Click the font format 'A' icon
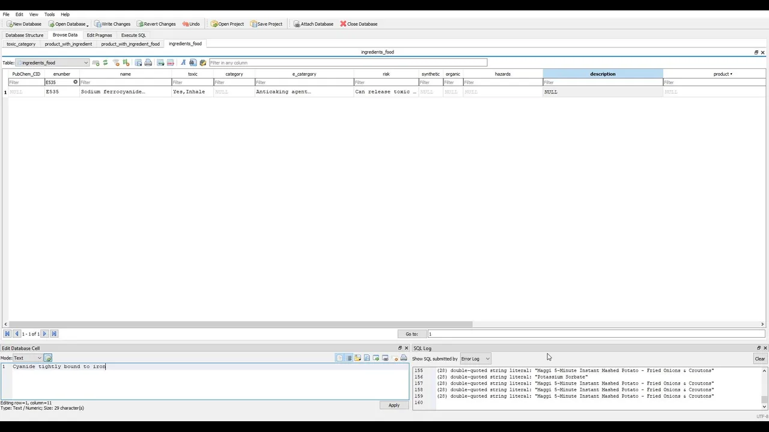The height and width of the screenshot is (432, 769). [x=183, y=62]
